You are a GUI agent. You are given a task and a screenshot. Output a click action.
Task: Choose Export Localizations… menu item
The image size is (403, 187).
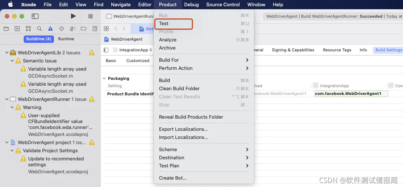coord(204,129)
